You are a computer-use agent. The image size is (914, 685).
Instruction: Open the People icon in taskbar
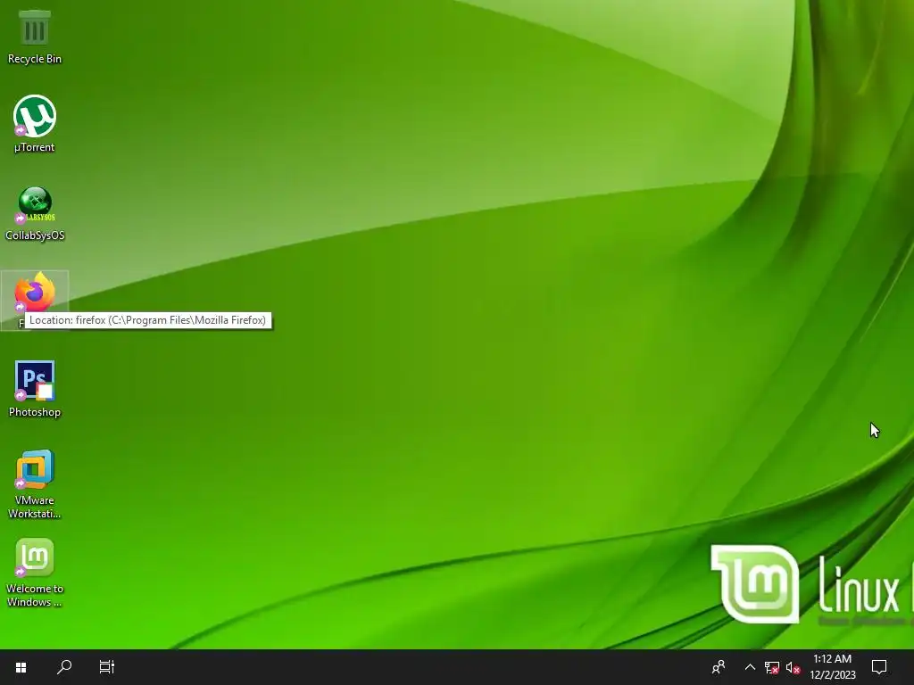[x=719, y=667]
